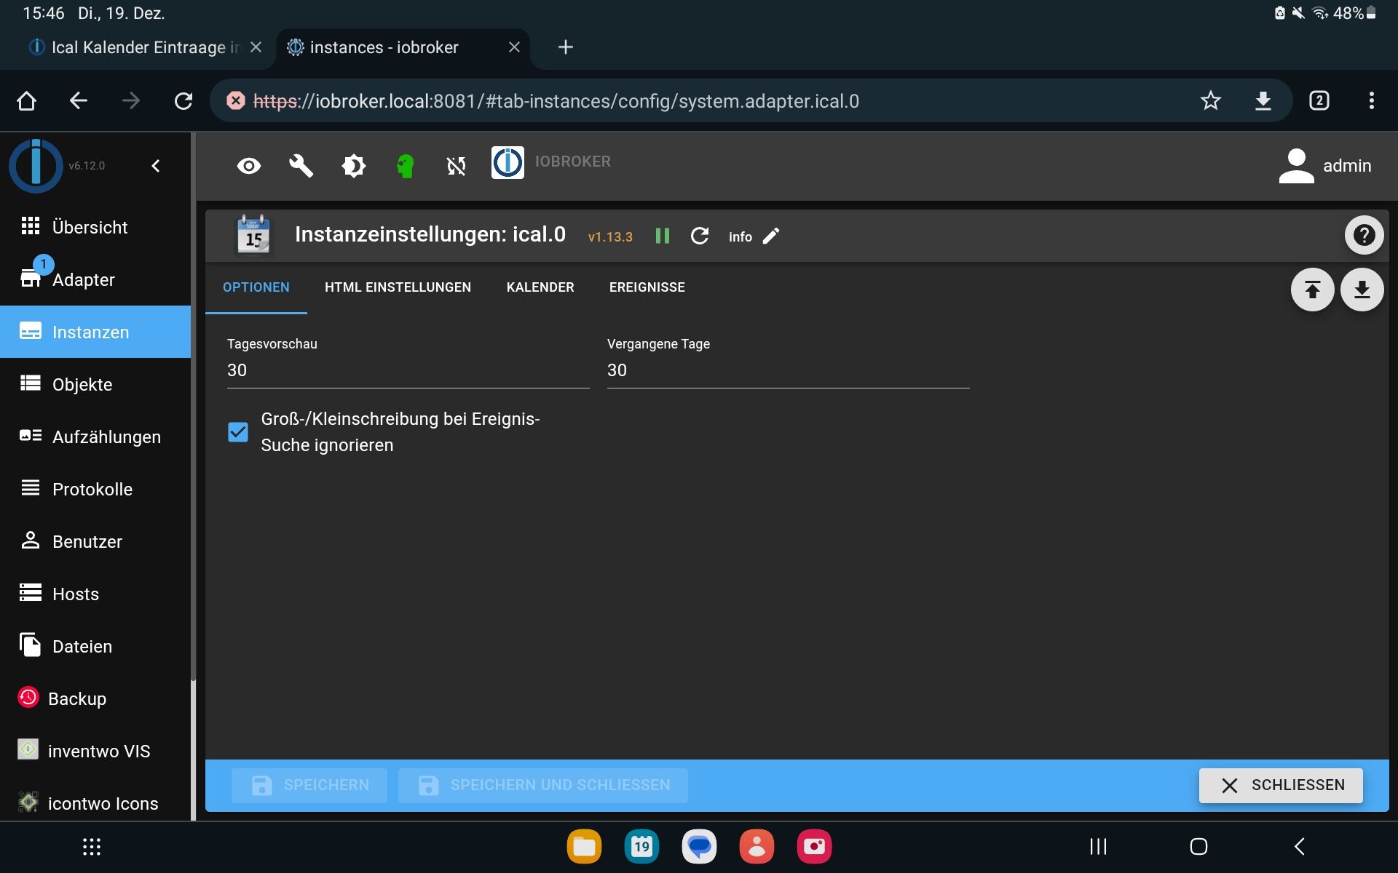Edit the info log level pencil
The image size is (1398, 873).
pyautogui.click(x=770, y=236)
